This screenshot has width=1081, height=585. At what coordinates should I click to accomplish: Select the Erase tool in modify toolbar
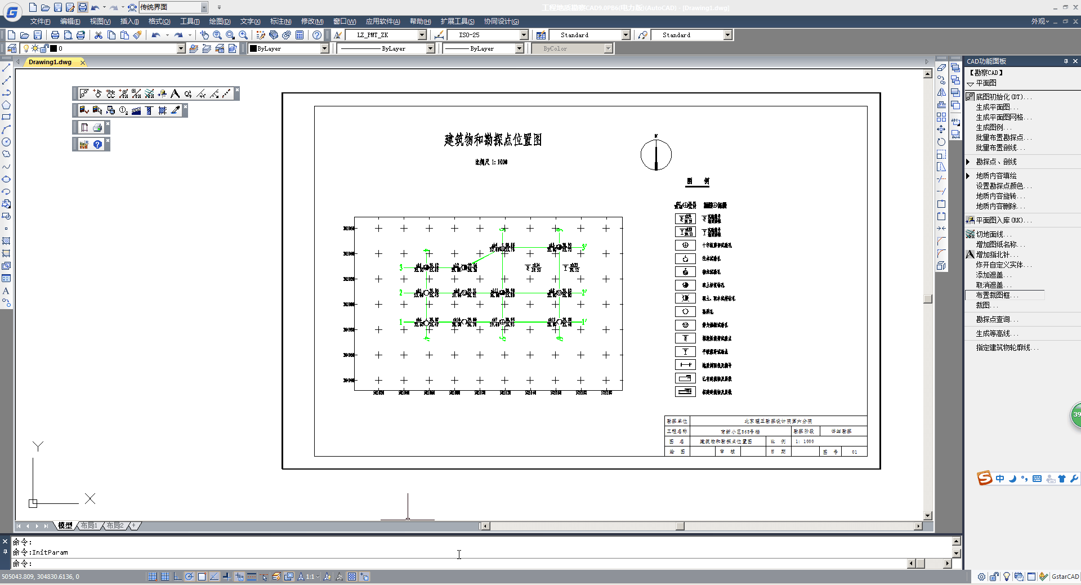pos(941,68)
